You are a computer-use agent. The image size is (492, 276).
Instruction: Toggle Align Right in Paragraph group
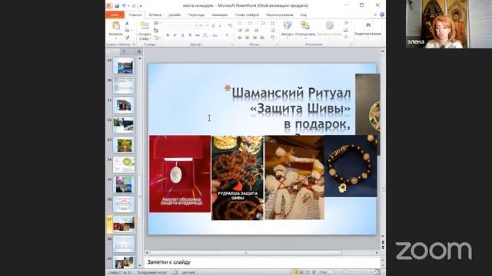(x=254, y=38)
